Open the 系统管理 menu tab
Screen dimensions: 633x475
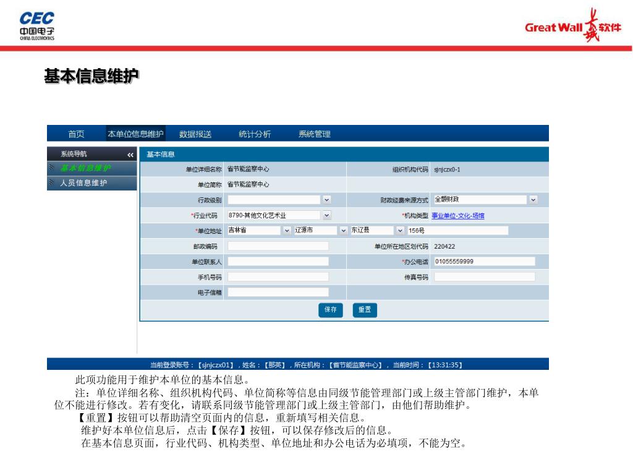click(315, 134)
